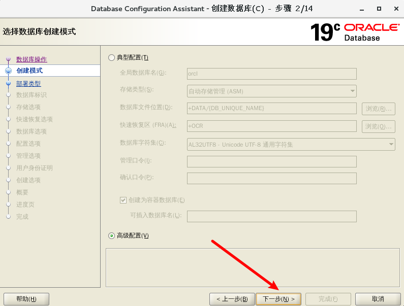Click the 下一步 button
The width and height of the screenshot is (404, 306).
coord(278,299)
